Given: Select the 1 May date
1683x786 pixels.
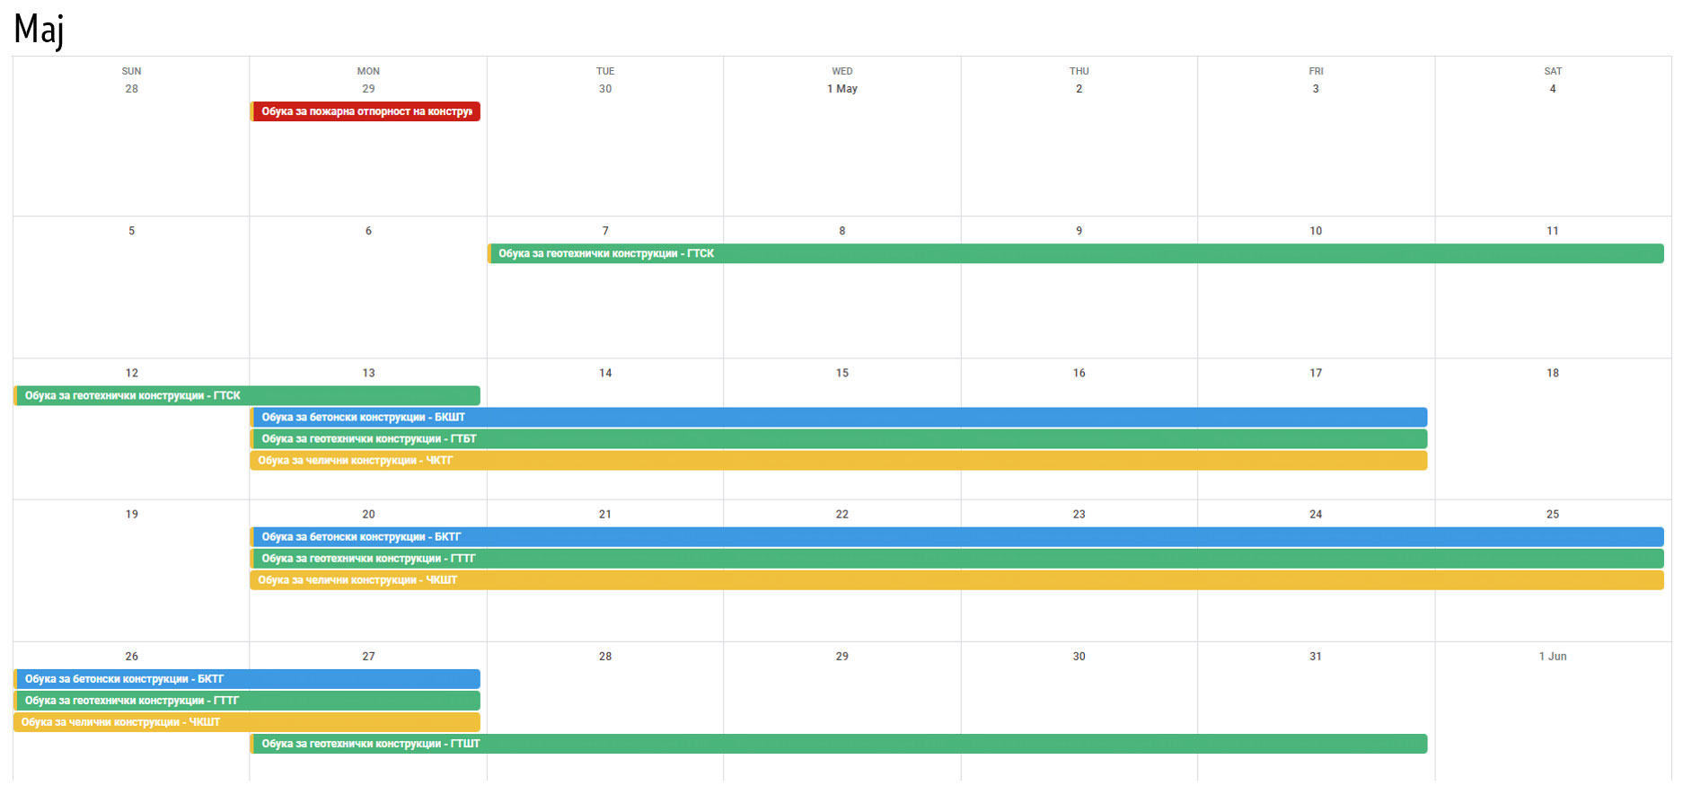Looking at the screenshot, I should click(x=841, y=89).
